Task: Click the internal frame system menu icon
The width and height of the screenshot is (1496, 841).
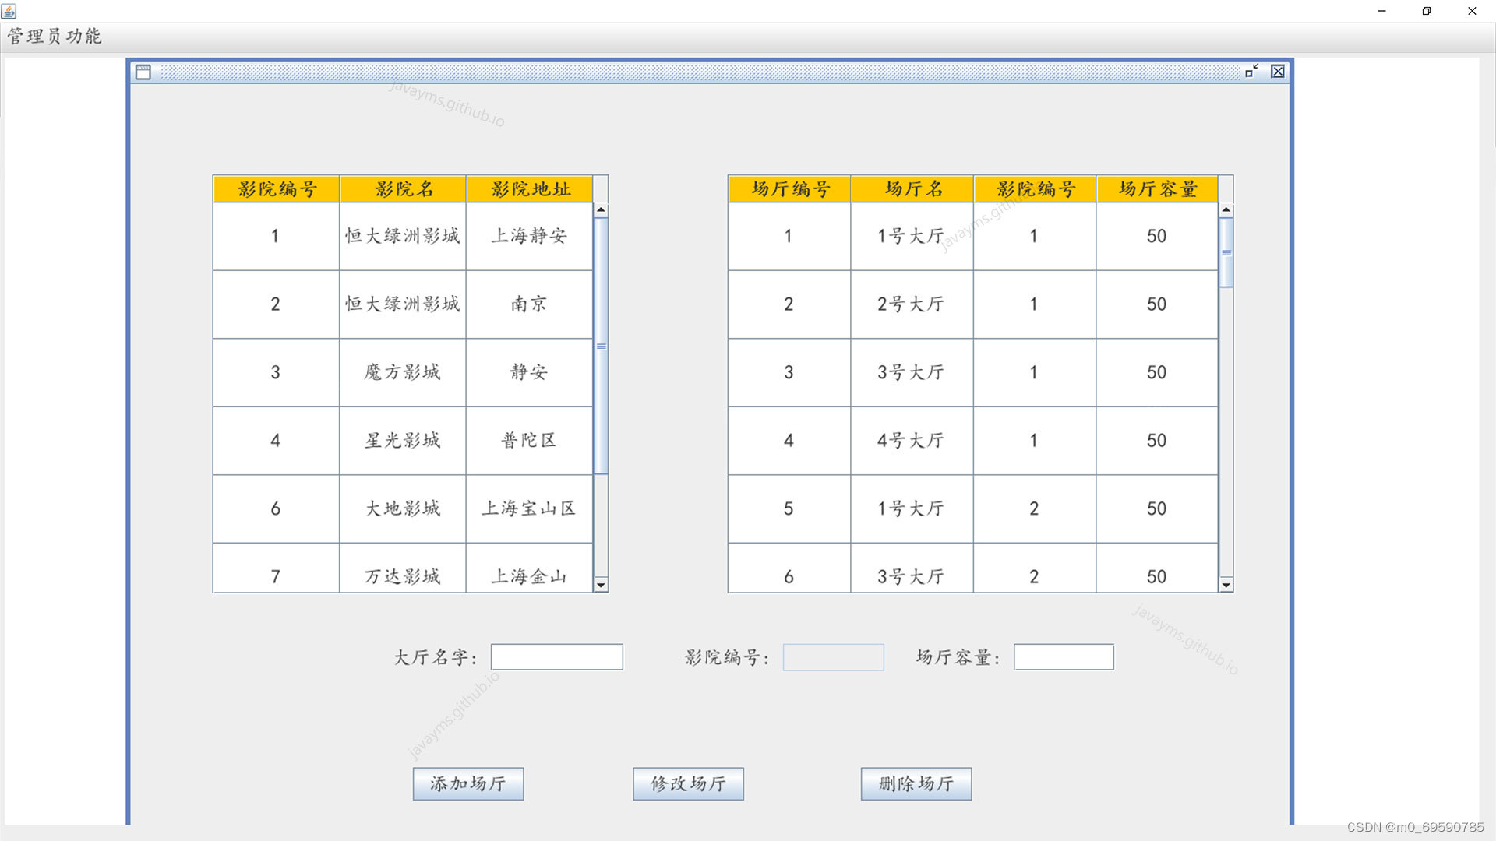Action: [x=143, y=72]
